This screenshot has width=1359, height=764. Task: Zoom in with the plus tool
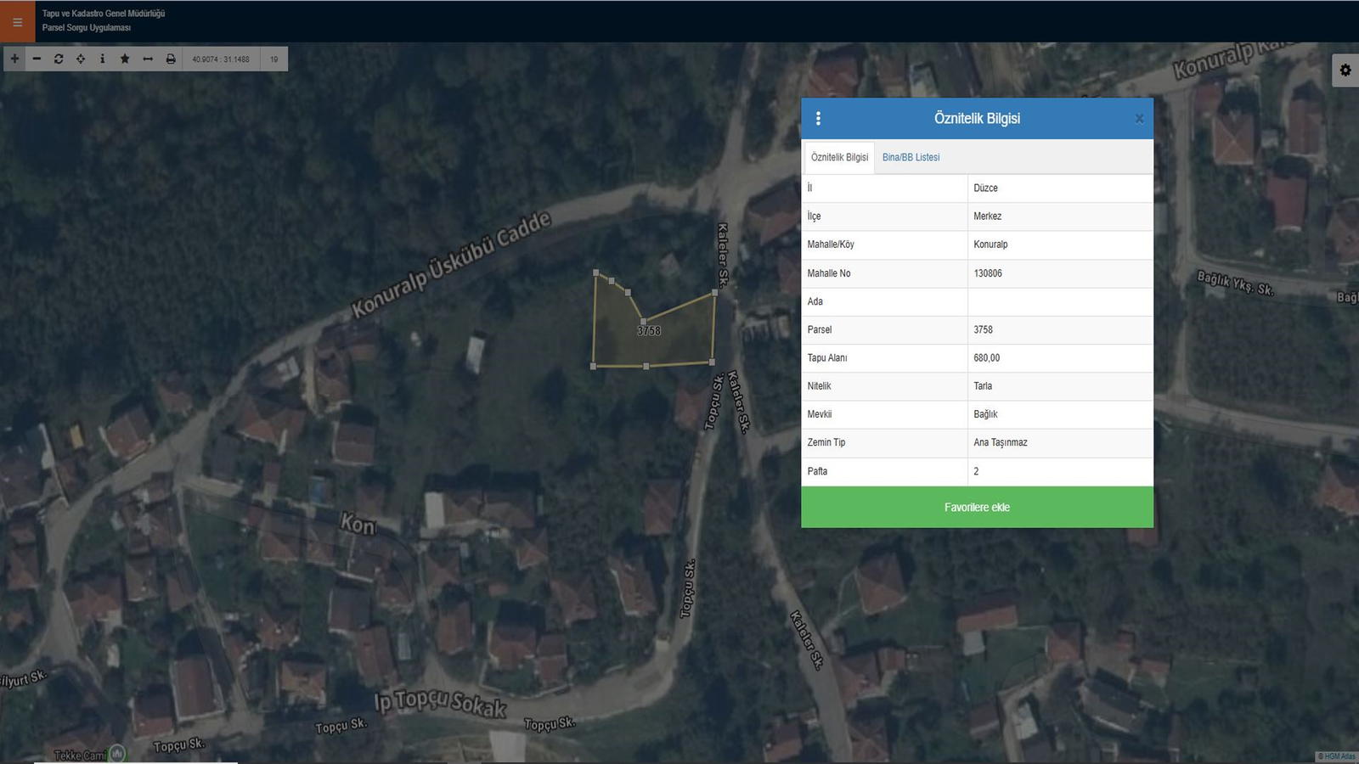14,59
